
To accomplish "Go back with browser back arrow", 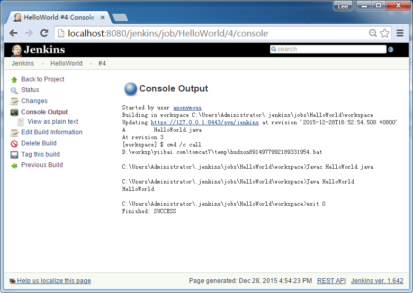I will [14, 33].
